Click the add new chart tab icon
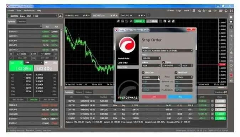This screenshot has height=137, width=240. pyautogui.click(x=148, y=15)
